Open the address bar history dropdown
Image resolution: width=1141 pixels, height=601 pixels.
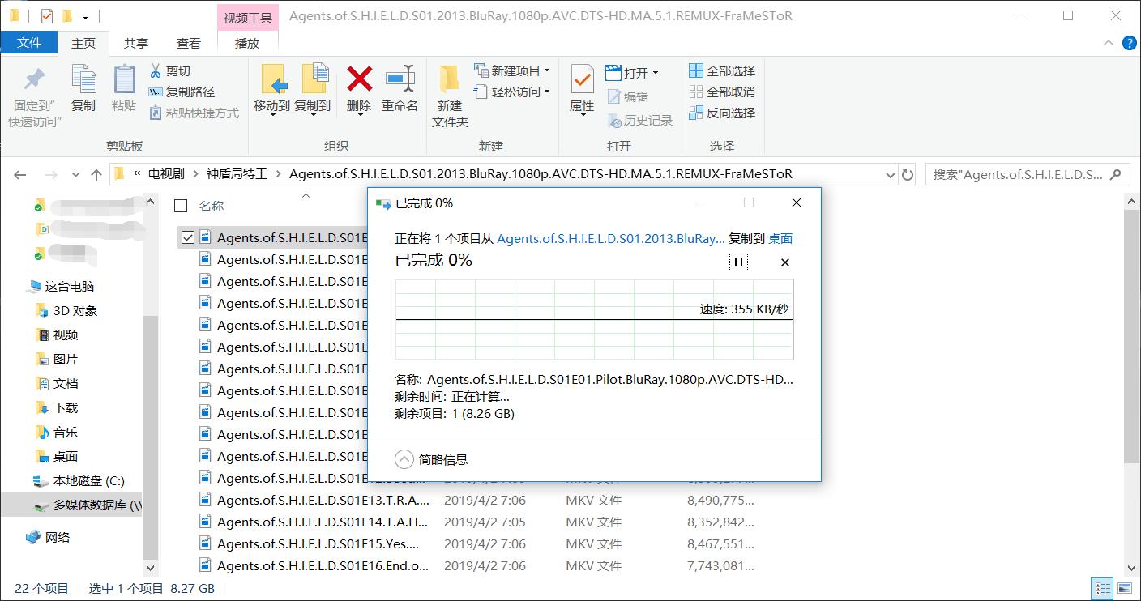[889, 173]
